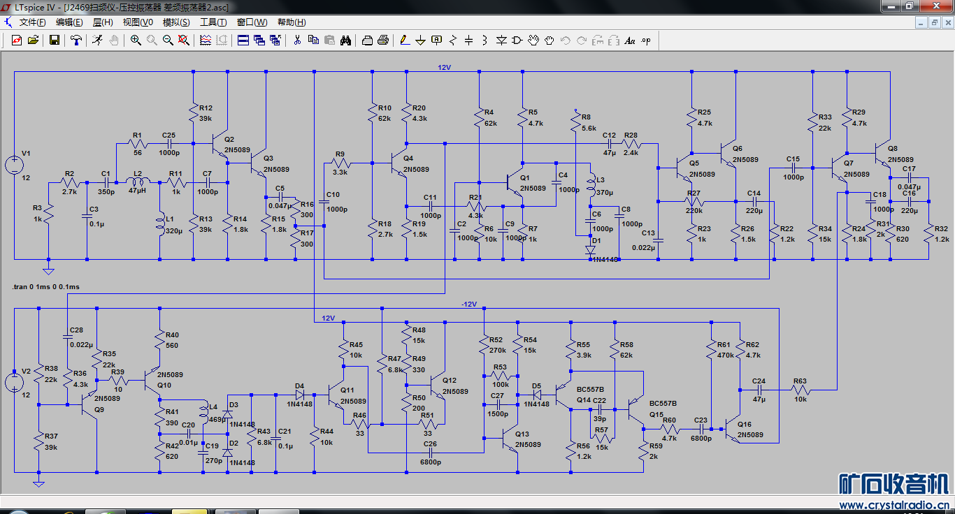
Task: Open Find with the binoculars icon
Action: (345, 41)
